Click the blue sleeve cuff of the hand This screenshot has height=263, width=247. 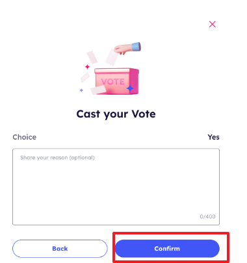pos(136,47)
